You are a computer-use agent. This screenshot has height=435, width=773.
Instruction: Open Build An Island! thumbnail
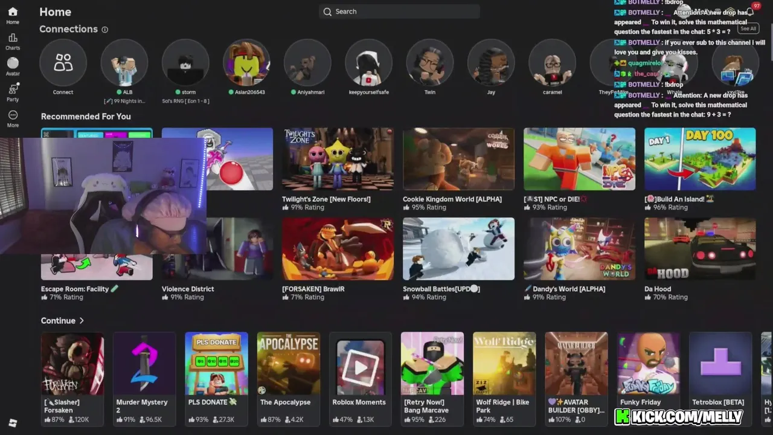click(x=700, y=159)
